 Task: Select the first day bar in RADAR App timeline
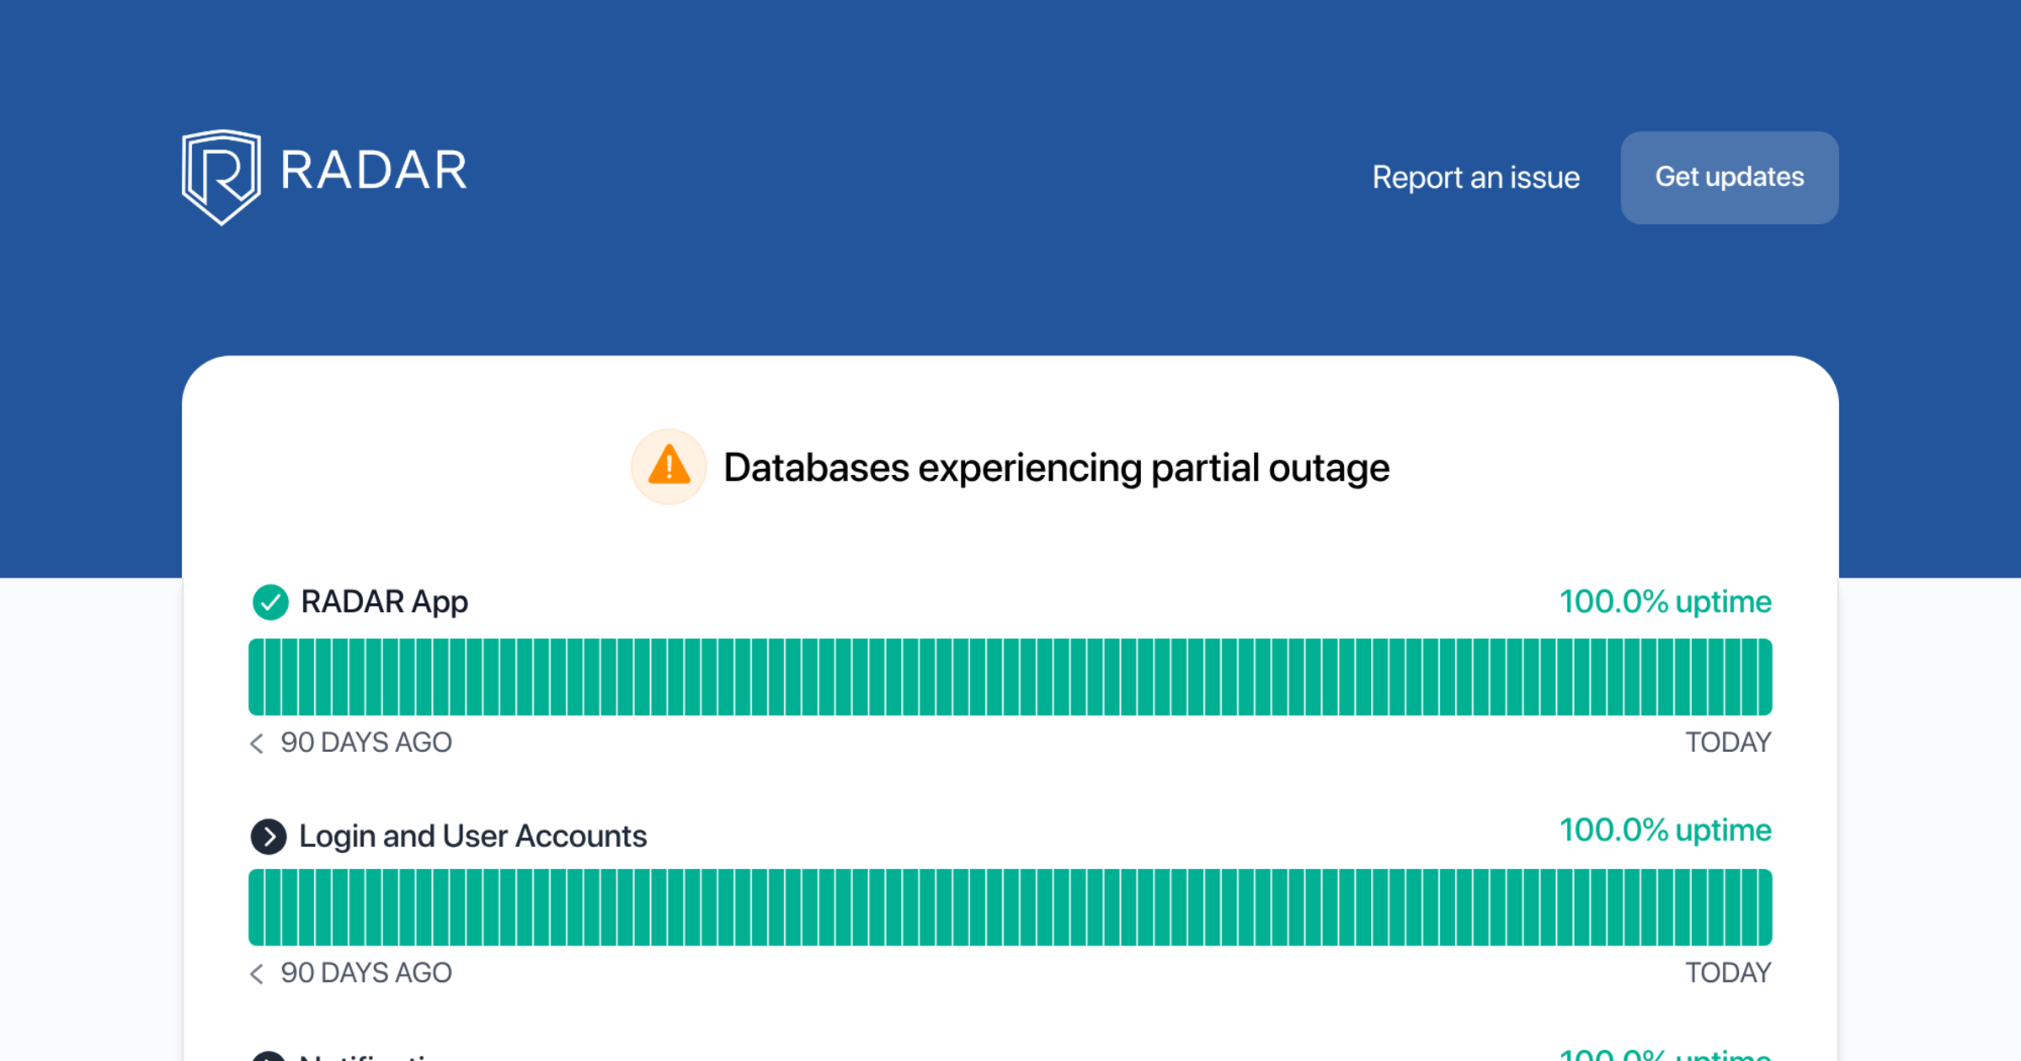(257, 677)
